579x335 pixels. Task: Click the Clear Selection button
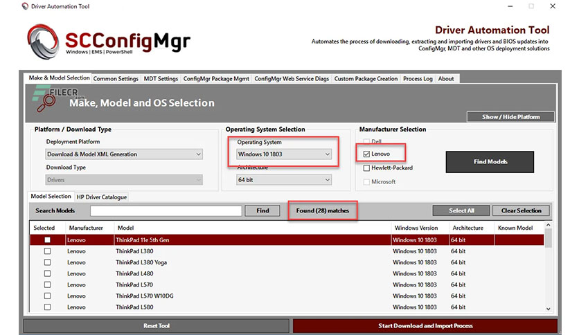point(521,210)
